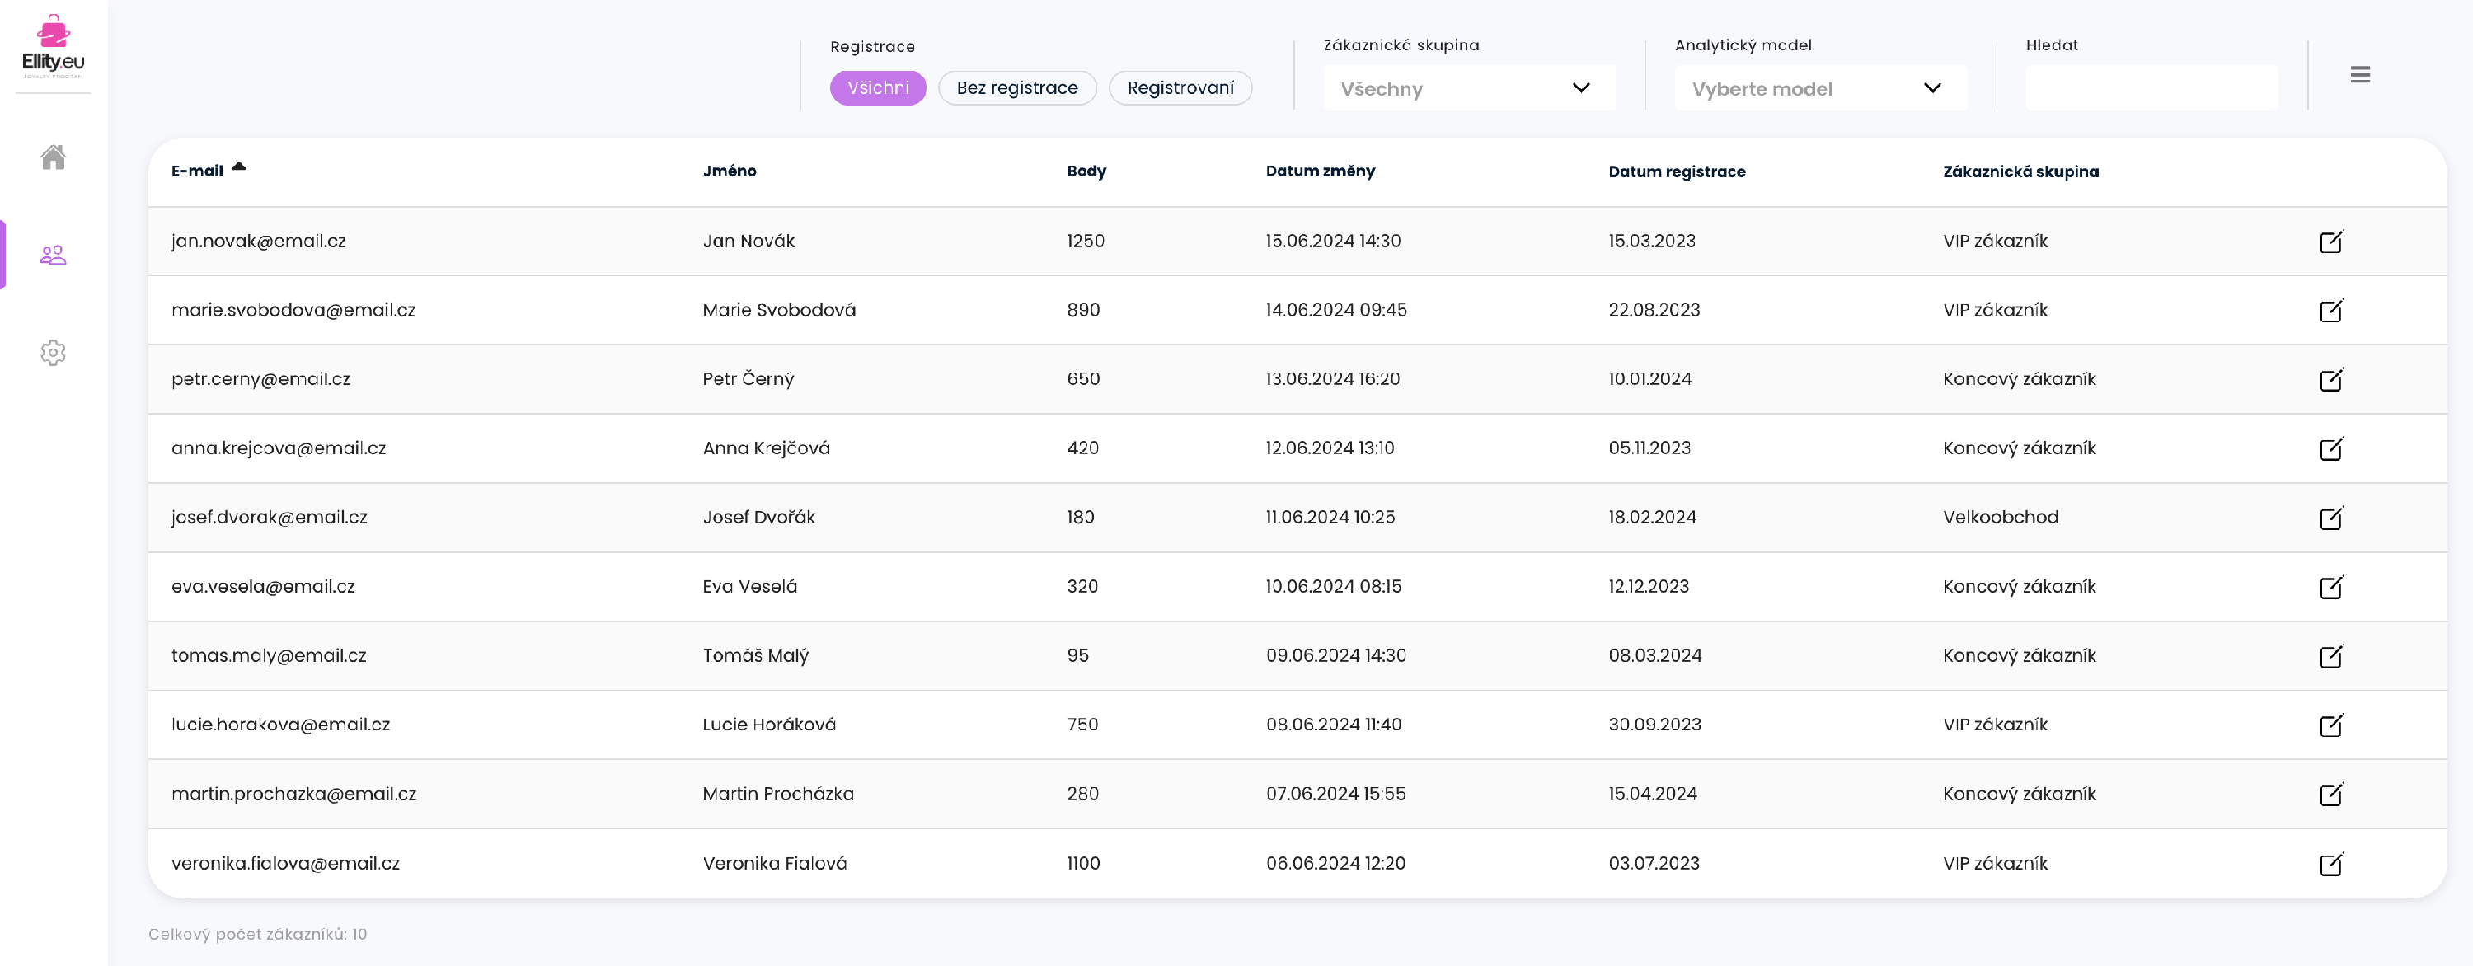Select the Bez registrace filter
Image resolution: width=2473 pixels, height=966 pixels.
coord(1016,87)
